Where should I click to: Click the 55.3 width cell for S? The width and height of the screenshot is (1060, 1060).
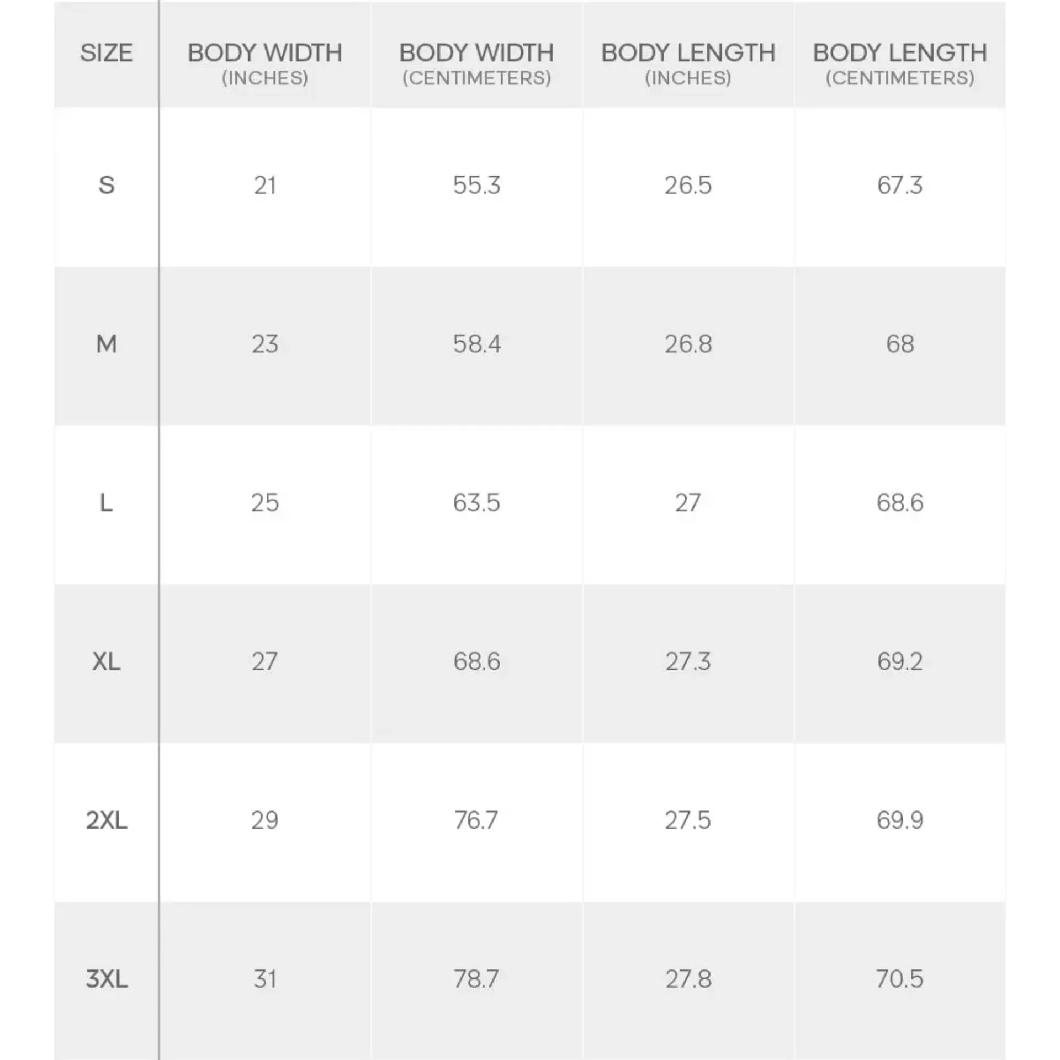click(476, 185)
